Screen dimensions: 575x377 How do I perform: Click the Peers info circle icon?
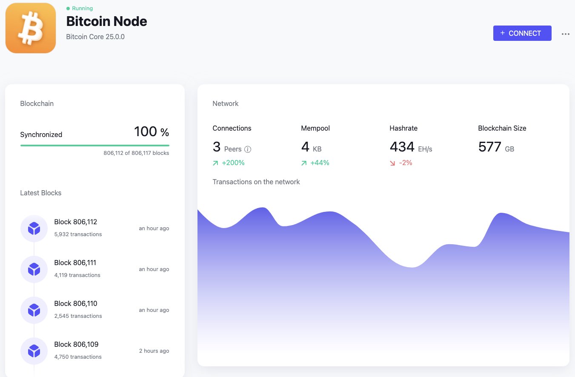point(248,149)
